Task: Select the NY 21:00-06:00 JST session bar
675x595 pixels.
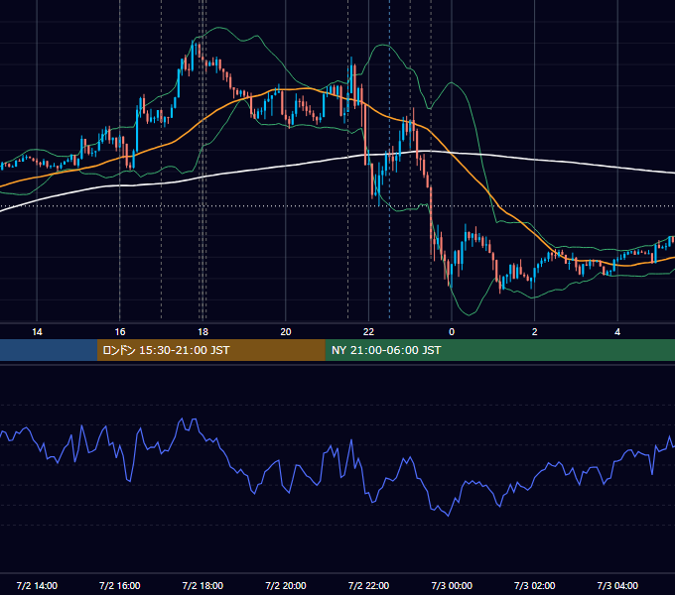Action: [499, 350]
